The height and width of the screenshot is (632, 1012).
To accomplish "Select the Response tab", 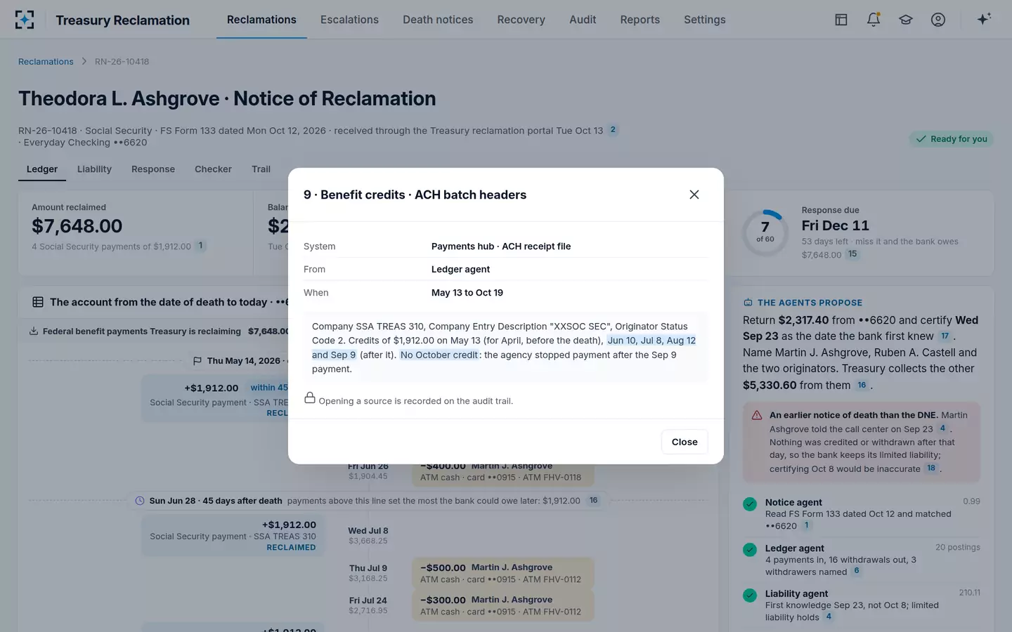I will pyautogui.click(x=153, y=169).
